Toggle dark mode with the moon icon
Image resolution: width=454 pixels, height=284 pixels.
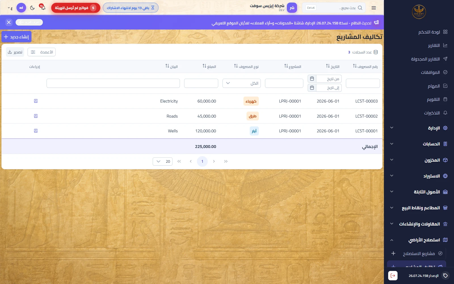pyautogui.click(x=32, y=8)
